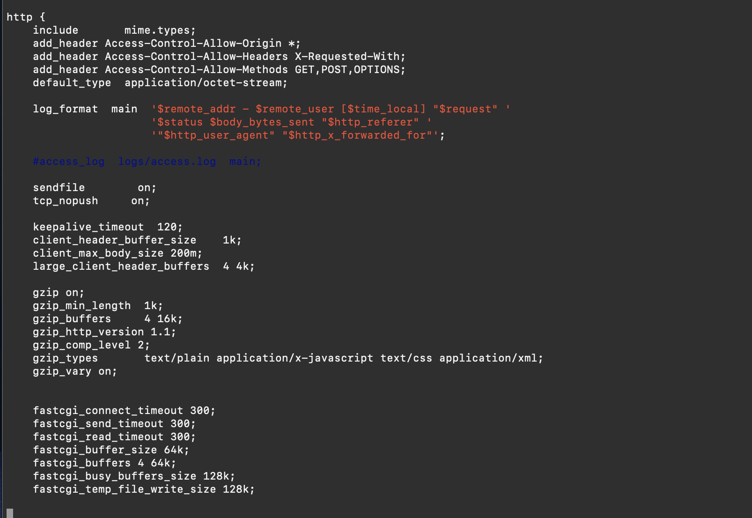
Task: Click the block cursor at the bottom line
Action: (x=10, y=513)
